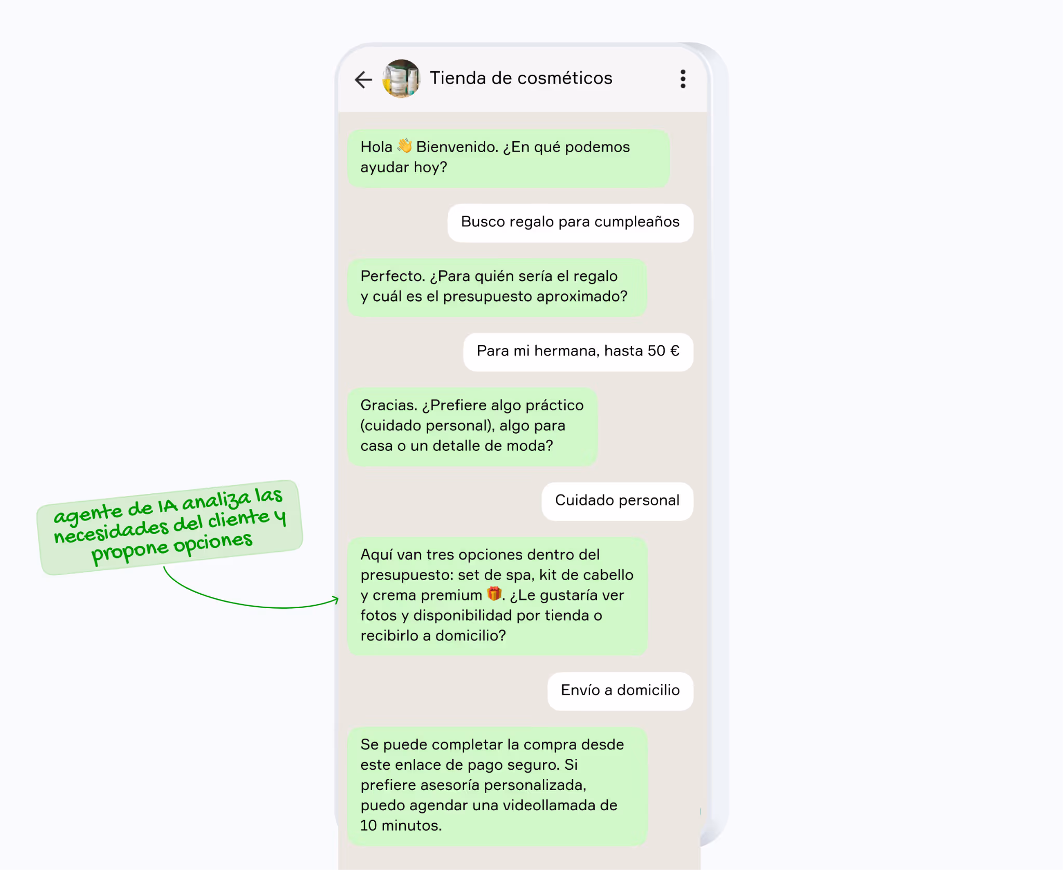Image resolution: width=1063 pixels, height=870 pixels.
Task: Tap the Perfecto ¿Para quién sería message
Action: (497, 287)
